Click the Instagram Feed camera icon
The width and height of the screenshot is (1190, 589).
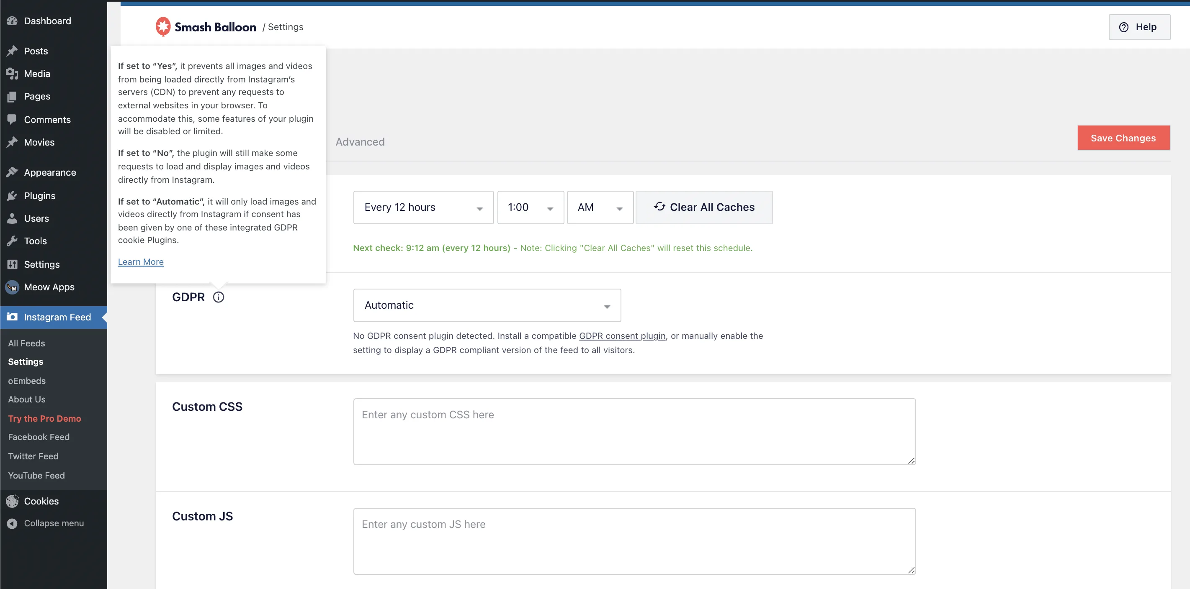12,317
